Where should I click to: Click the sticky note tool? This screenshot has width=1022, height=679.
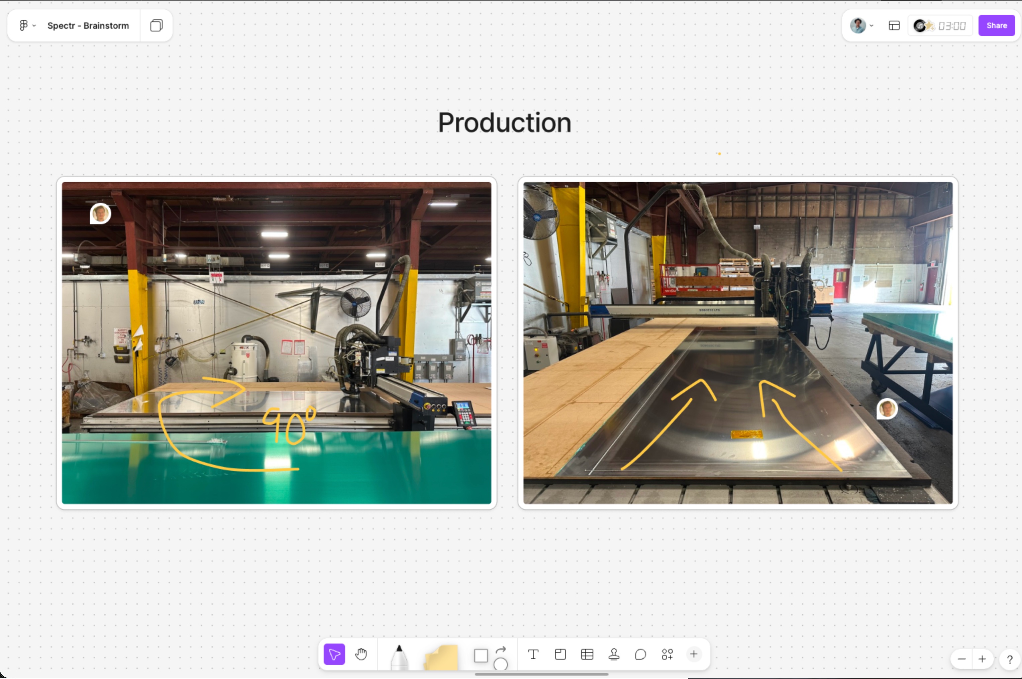(x=441, y=657)
